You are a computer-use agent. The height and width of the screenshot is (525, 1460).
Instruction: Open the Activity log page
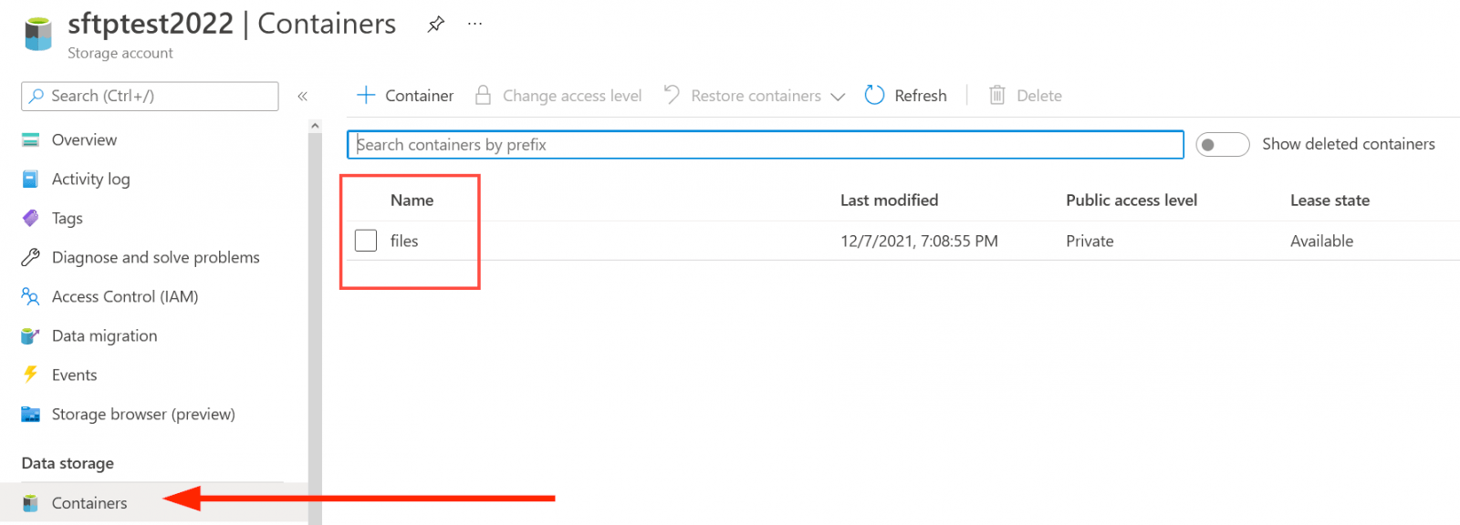point(90,179)
